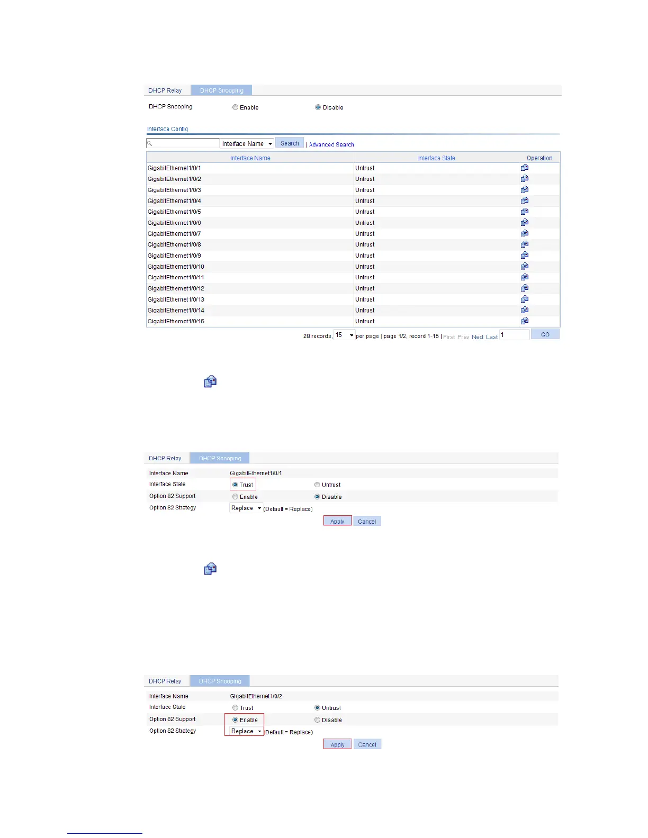Select the top DHCP Snooping tab
The width and height of the screenshot is (648, 838).
pyautogui.click(x=221, y=90)
